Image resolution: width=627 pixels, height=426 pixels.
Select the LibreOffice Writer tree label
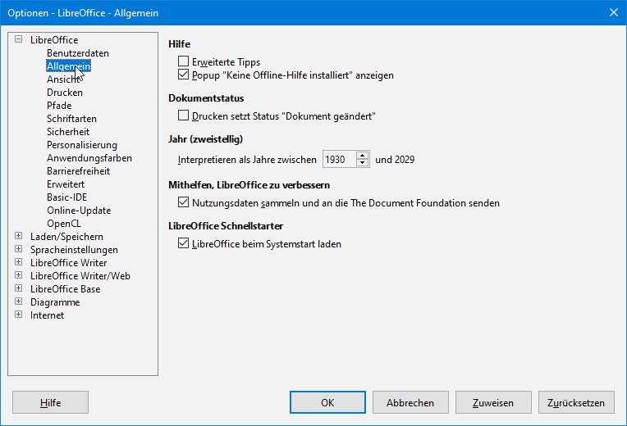pyautogui.click(x=69, y=263)
